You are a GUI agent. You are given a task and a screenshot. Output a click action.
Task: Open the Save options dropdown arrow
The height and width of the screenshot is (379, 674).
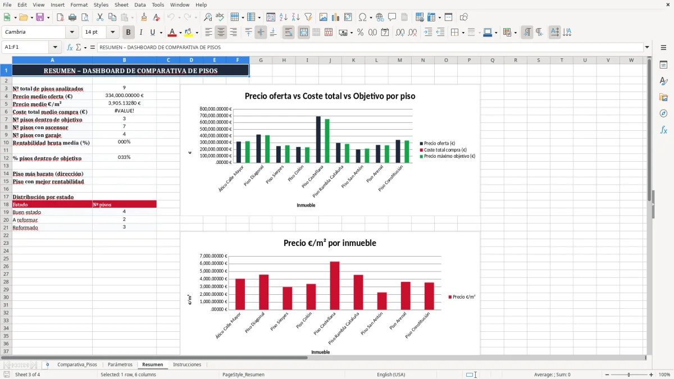pyautogui.click(x=48, y=17)
